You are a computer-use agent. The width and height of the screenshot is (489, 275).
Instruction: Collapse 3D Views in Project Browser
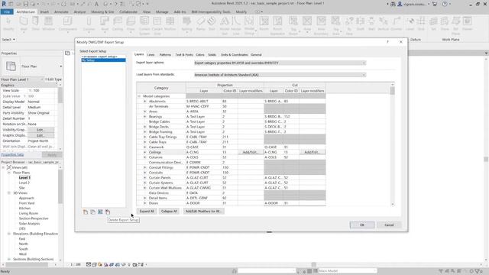click(9, 193)
